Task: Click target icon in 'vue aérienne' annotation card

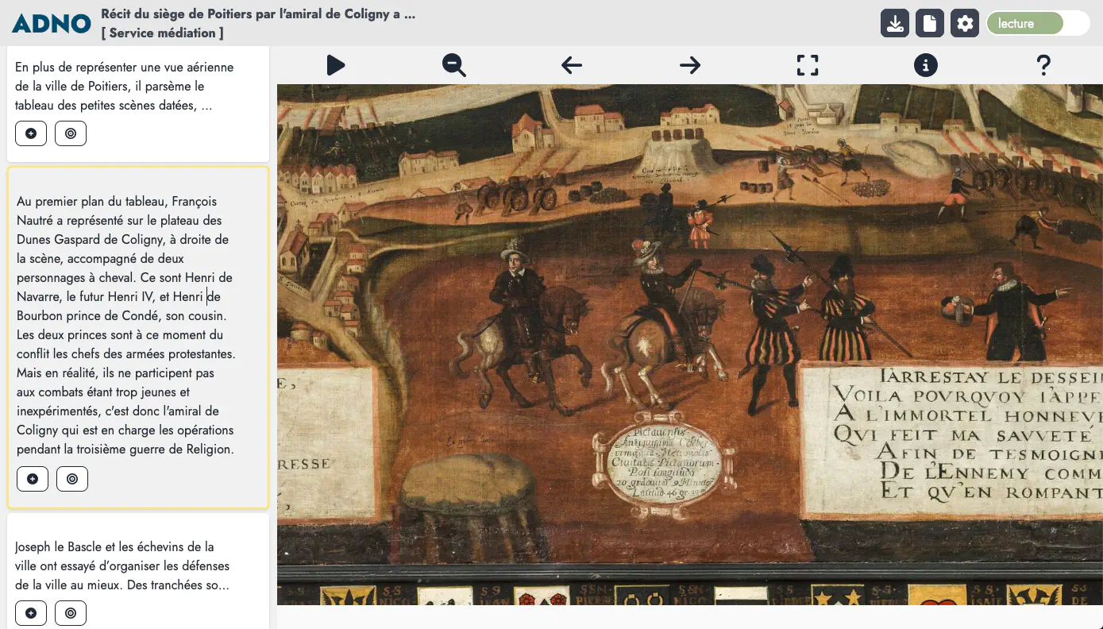Action: (x=71, y=133)
